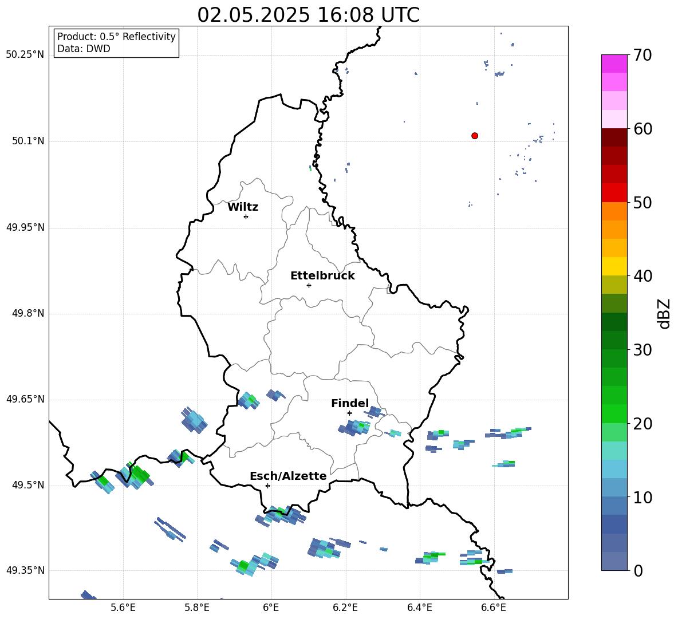
Task: Click the 30 label on the colorbar
Action: pos(643,350)
